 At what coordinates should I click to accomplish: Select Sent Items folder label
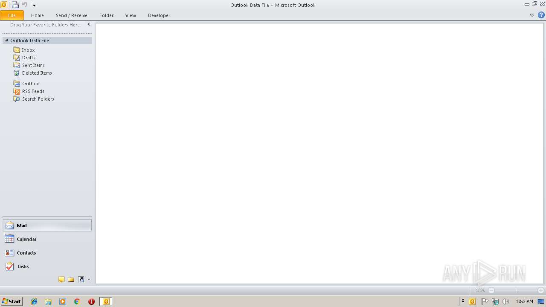click(x=33, y=65)
